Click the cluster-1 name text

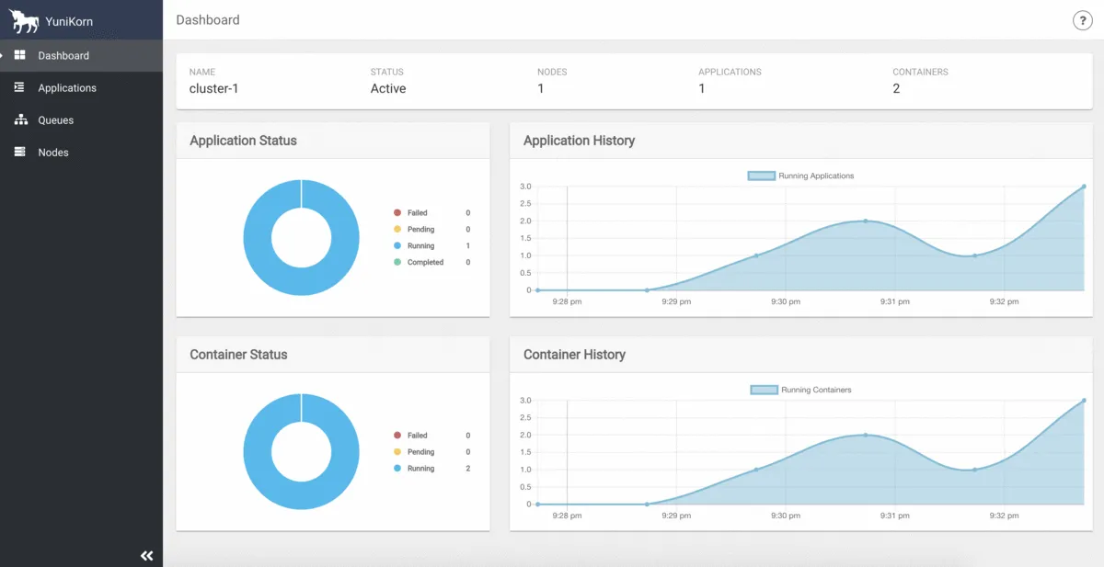(x=214, y=89)
